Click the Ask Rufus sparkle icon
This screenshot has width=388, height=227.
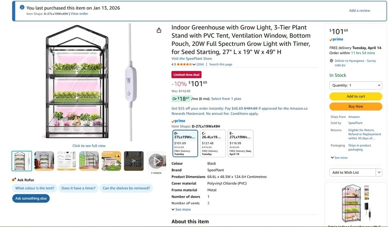pos(14,179)
